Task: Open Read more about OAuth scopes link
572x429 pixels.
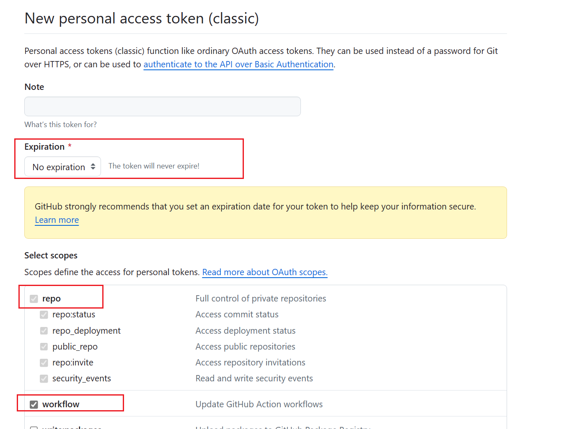Action: (x=264, y=272)
